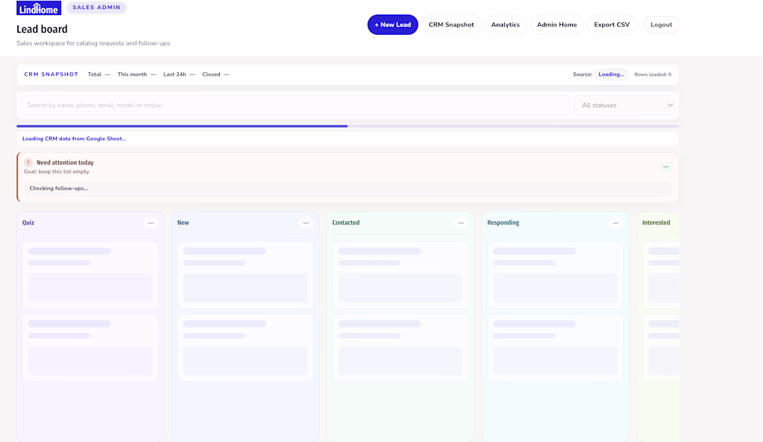The width and height of the screenshot is (763, 442).
Task: Collapse the Need attention today panel
Action: pos(666,167)
